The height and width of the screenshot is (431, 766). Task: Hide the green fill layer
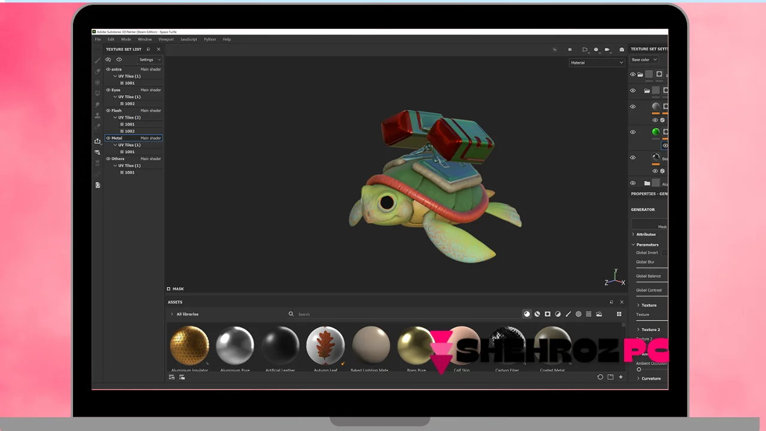pos(633,132)
